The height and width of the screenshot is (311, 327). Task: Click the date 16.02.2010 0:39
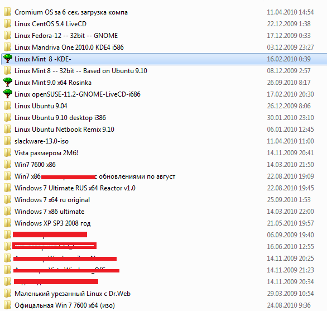[x=289, y=59]
